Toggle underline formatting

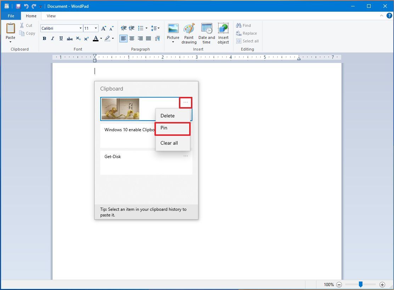coord(61,38)
